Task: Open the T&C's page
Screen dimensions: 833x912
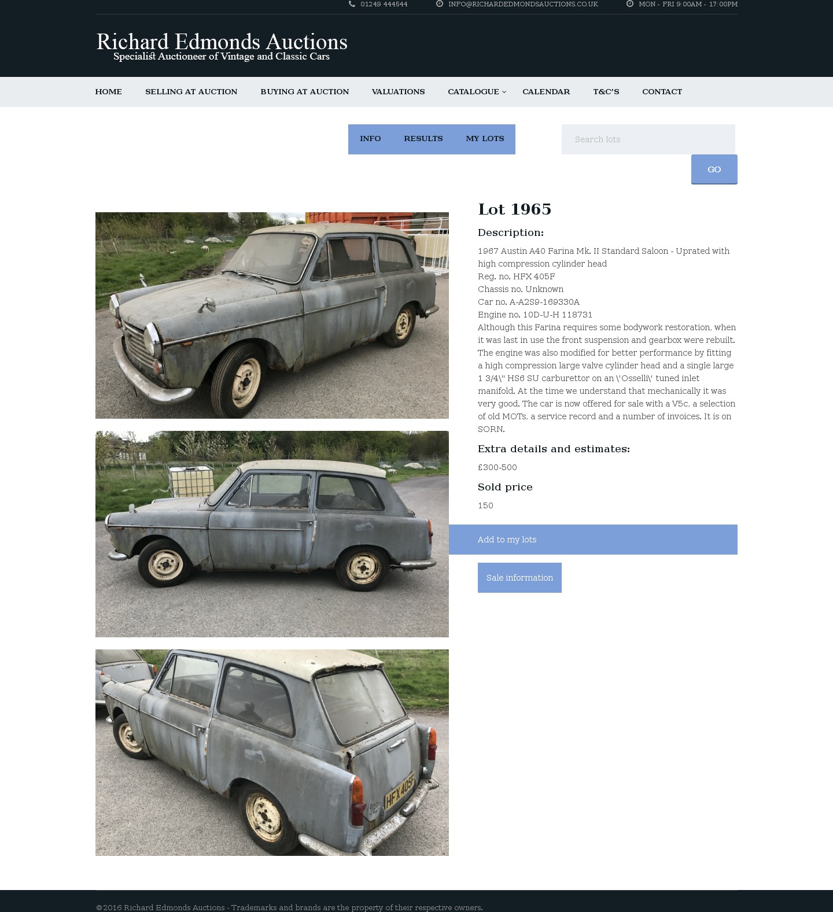Action: 606,92
